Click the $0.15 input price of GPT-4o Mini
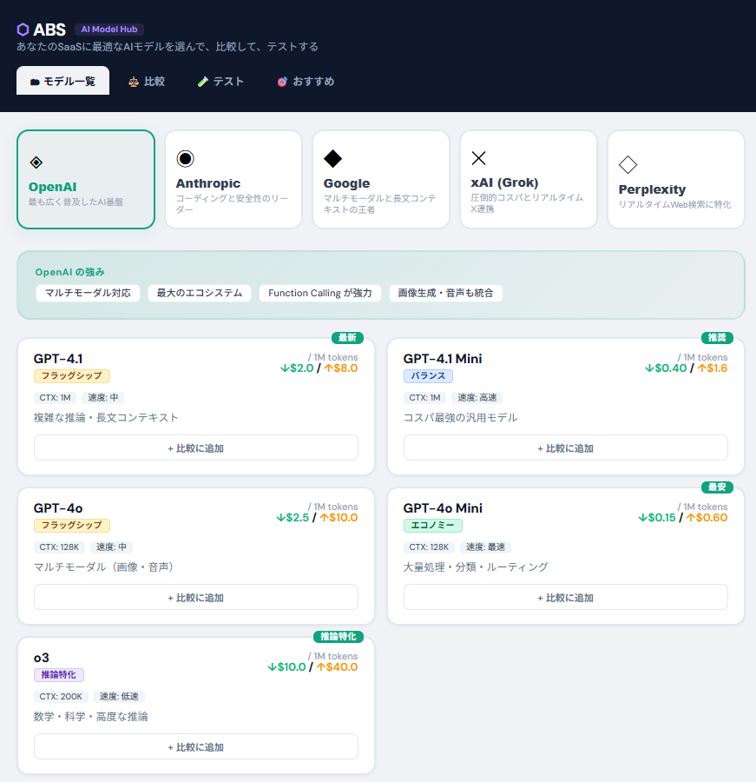 pyautogui.click(x=657, y=518)
